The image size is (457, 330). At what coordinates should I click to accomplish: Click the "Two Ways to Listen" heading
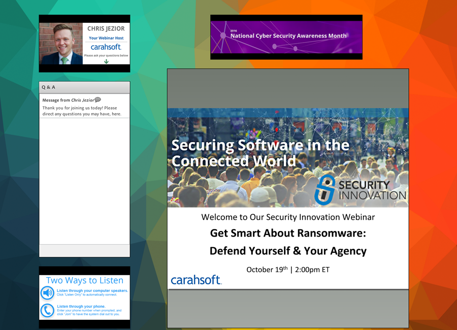pyautogui.click(x=84, y=280)
